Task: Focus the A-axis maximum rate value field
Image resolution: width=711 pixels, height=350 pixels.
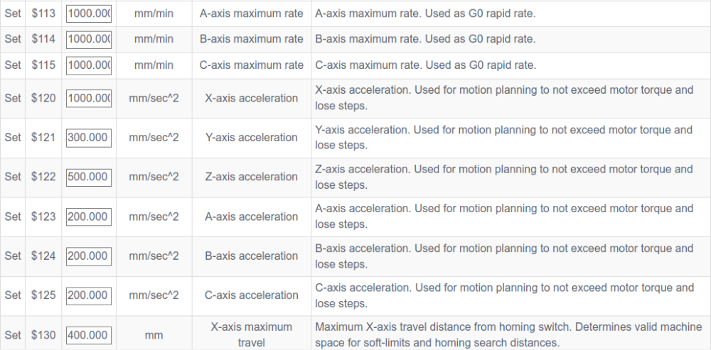Action: (89, 13)
